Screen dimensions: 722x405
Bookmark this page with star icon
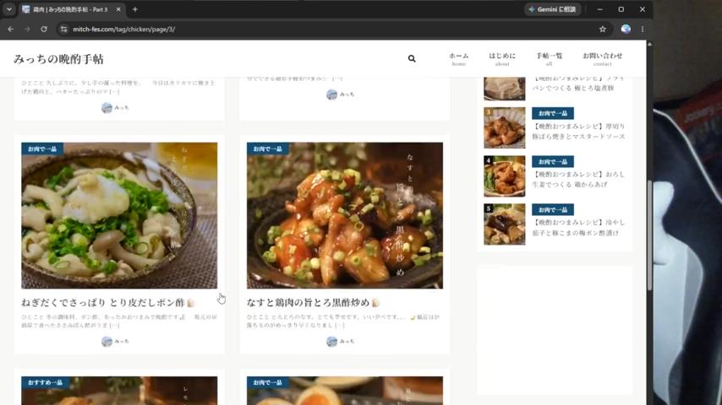[602, 29]
